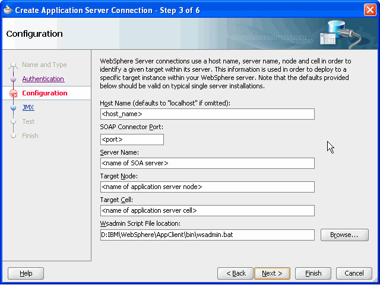Click the Name and Type step node icon
The width and height of the screenshot is (380, 285).
13,65
